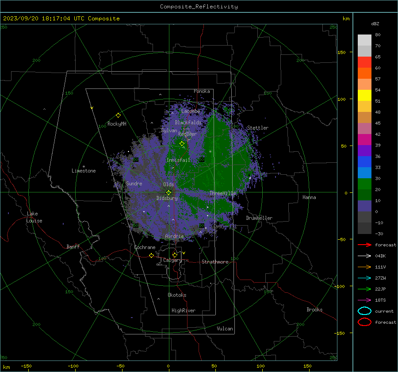Click yellow diamond marker below Cochrane
Screen dimensions: 398x372
[x=151, y=255]
